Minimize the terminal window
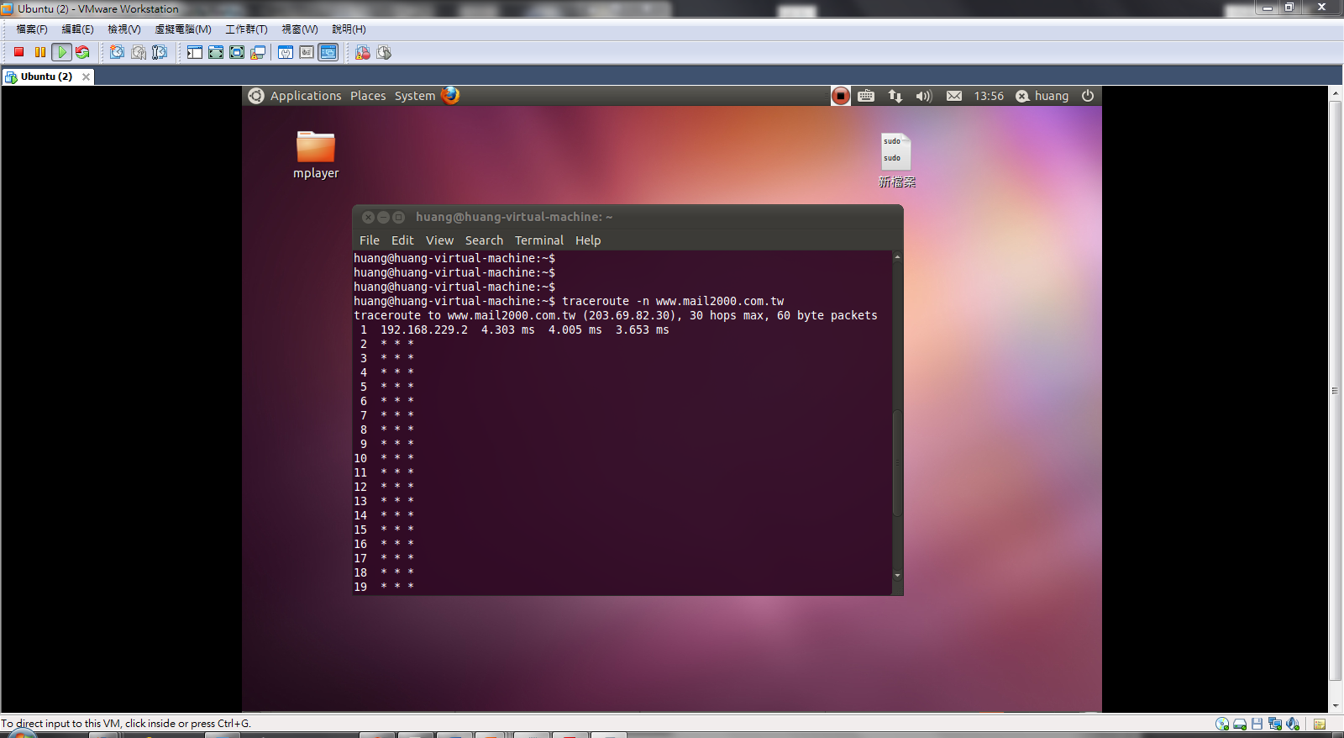1344x738 pixels. point(383,217)
